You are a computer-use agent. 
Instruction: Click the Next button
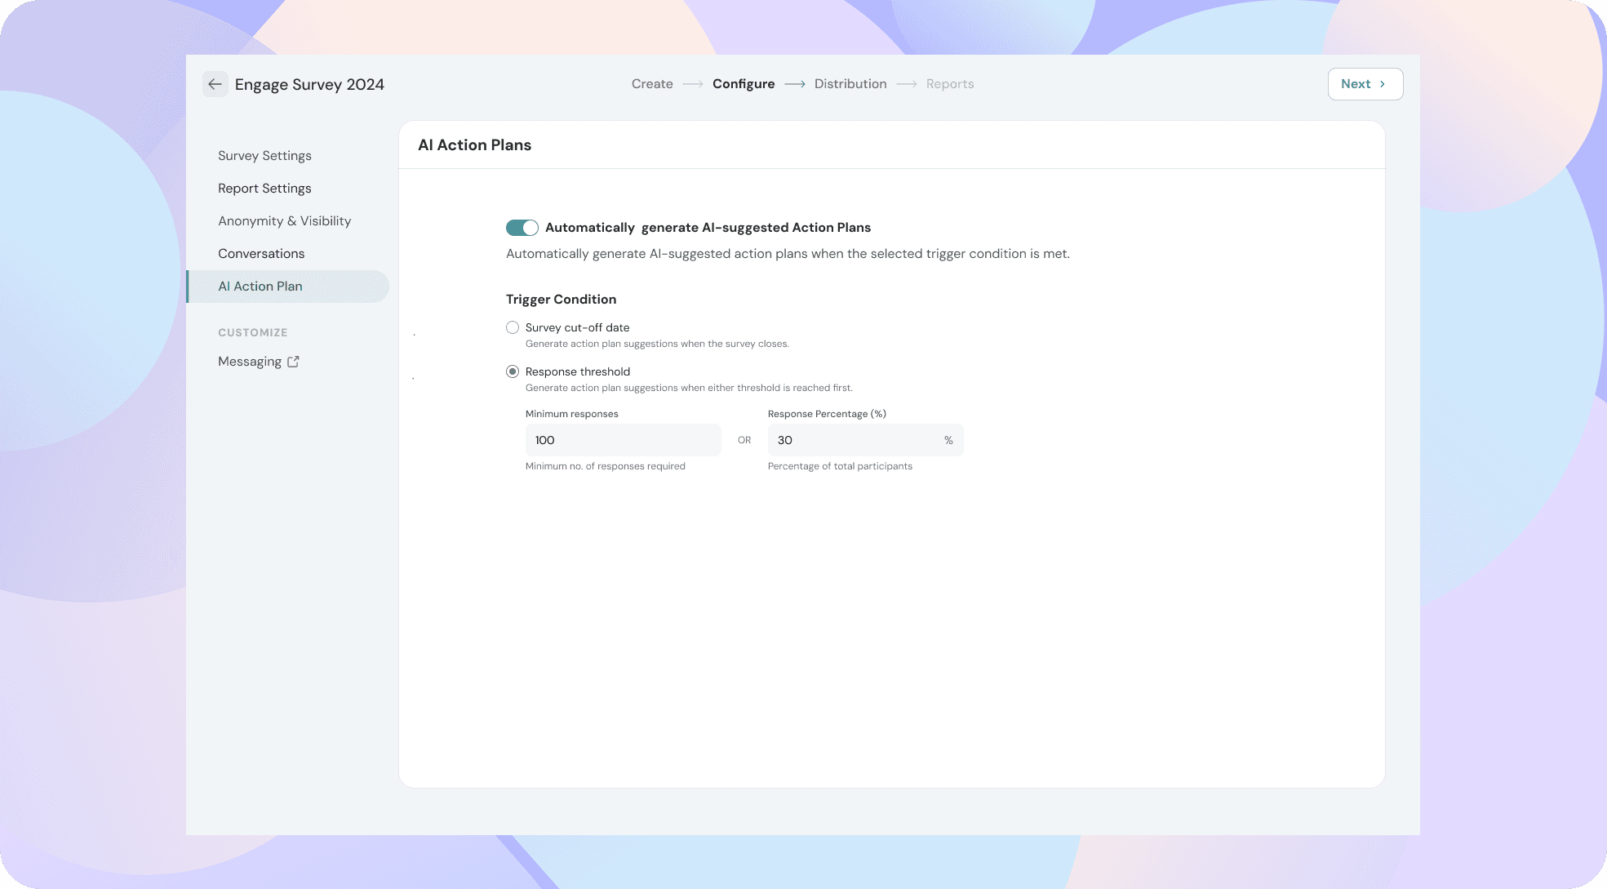(1365, 84)
